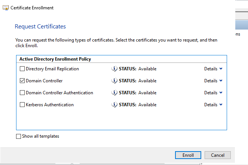
Task: Tick the Domain Controller Authentication checkbox
Action: pyautogui.click(x=22, y=93)
